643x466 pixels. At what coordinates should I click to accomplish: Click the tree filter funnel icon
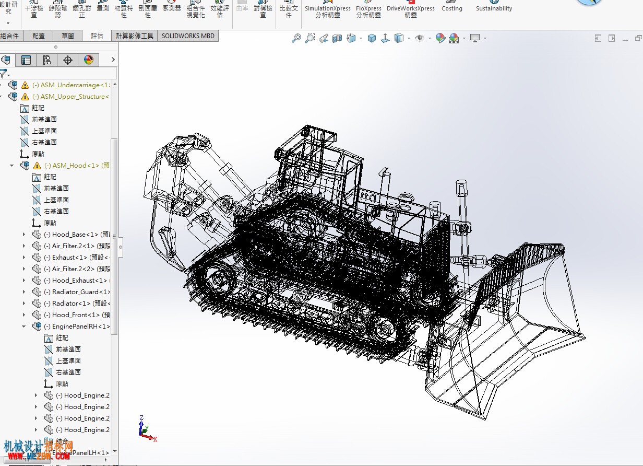click(4, 74)
